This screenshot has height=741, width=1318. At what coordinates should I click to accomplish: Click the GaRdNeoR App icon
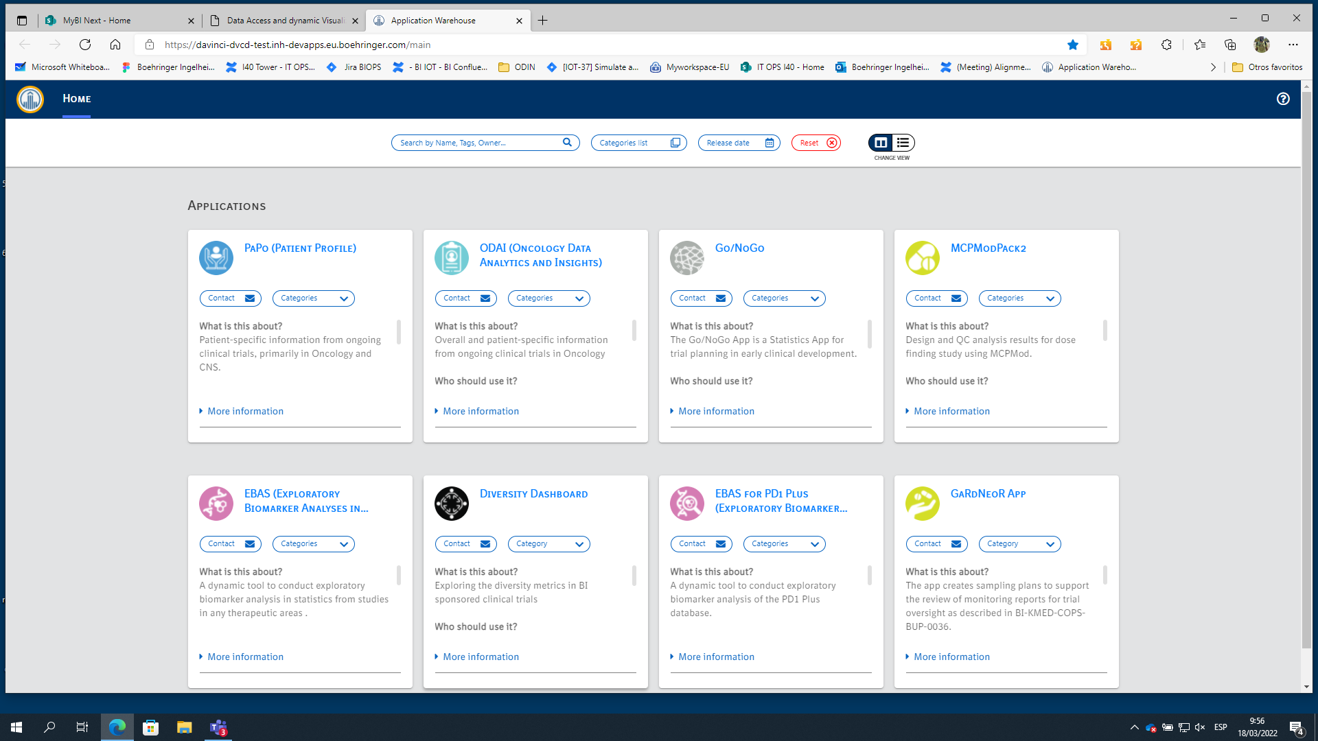[x=923, y=504]
